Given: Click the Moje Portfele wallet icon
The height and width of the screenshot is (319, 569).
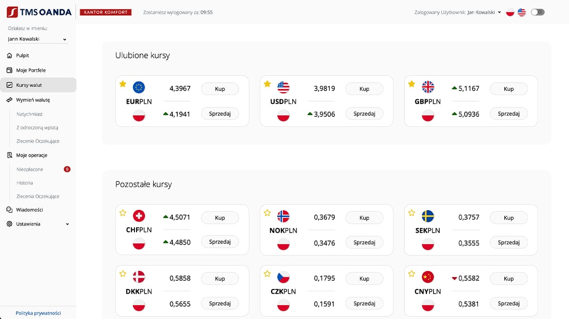Looking at the screenshot, I should [9, 70].
